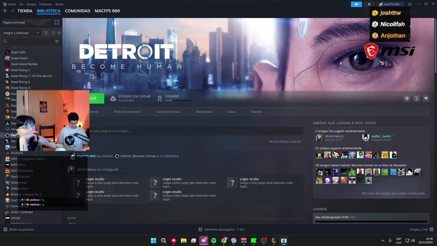Open the Productos menu
Screen dimensions: 437x246
[46, 4]
